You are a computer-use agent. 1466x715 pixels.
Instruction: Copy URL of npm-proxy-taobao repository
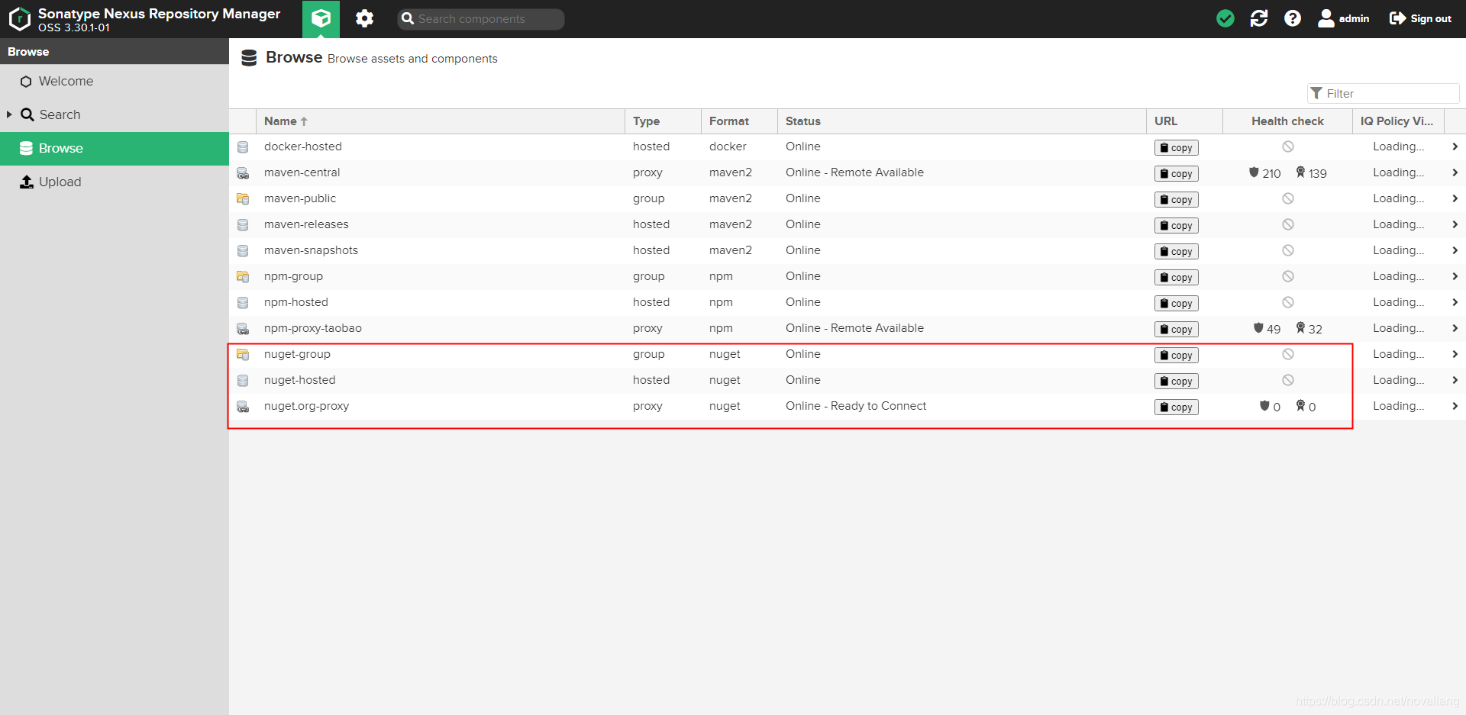[x=1176, y=329]
